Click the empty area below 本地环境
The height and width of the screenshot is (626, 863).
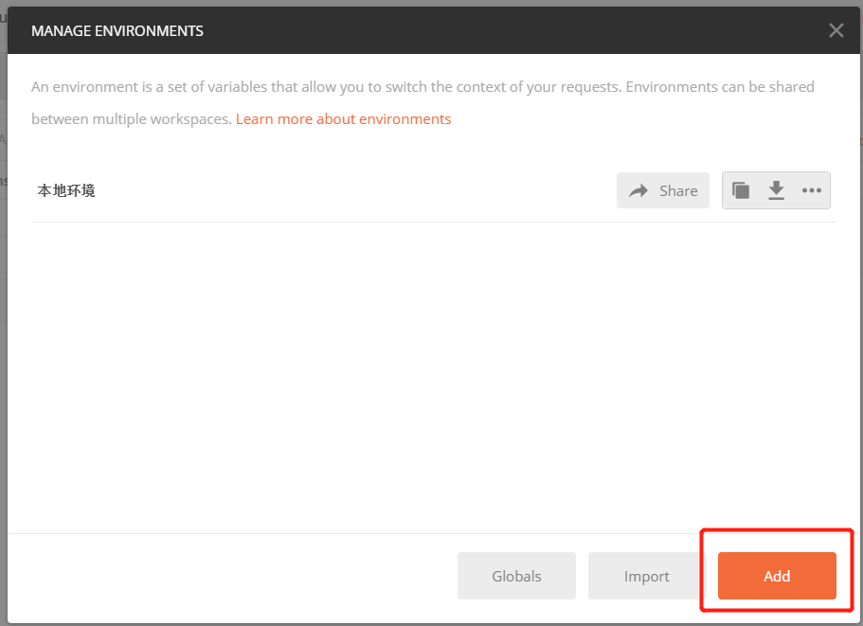point(433,377)
